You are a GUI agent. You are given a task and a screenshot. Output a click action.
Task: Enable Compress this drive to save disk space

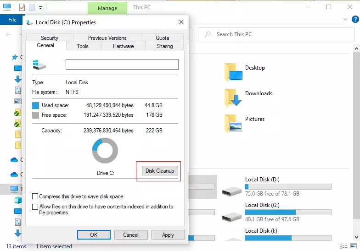point(35,196)
